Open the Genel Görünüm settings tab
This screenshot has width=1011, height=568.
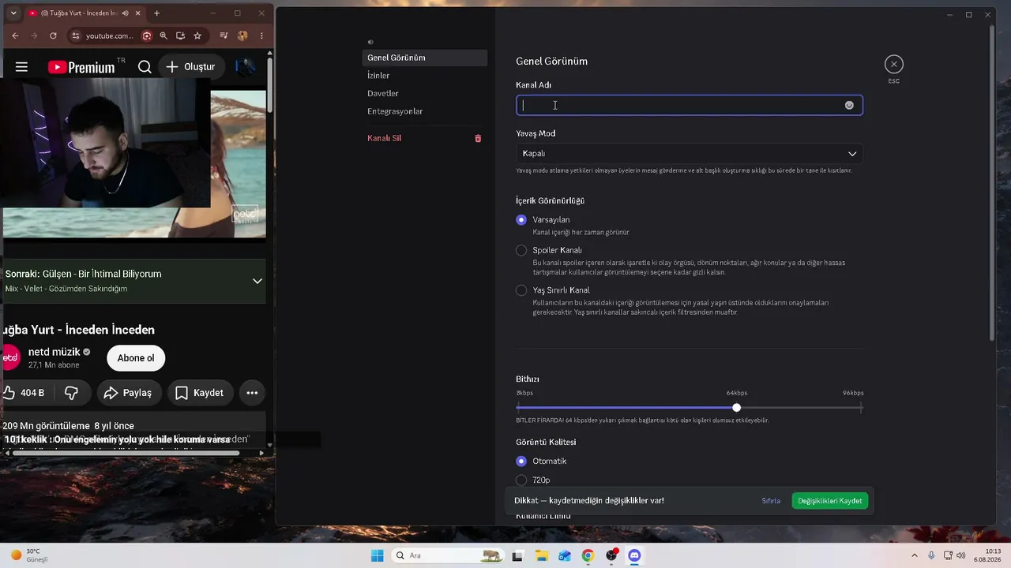(x=425, y=58)
